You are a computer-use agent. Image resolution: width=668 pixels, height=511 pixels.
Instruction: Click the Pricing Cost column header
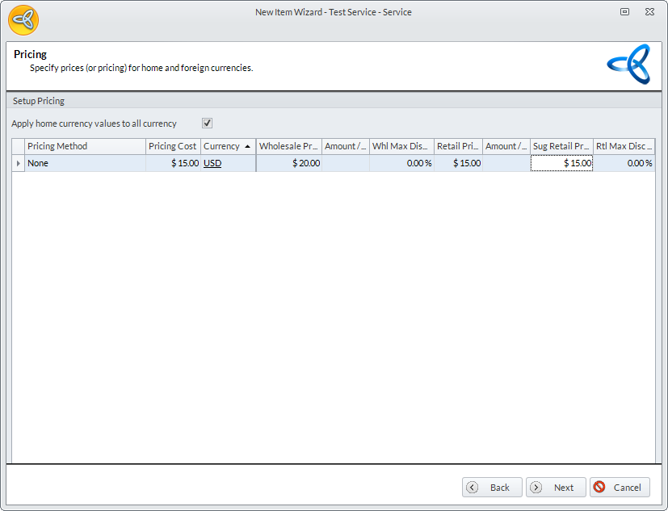click(172, 146)
